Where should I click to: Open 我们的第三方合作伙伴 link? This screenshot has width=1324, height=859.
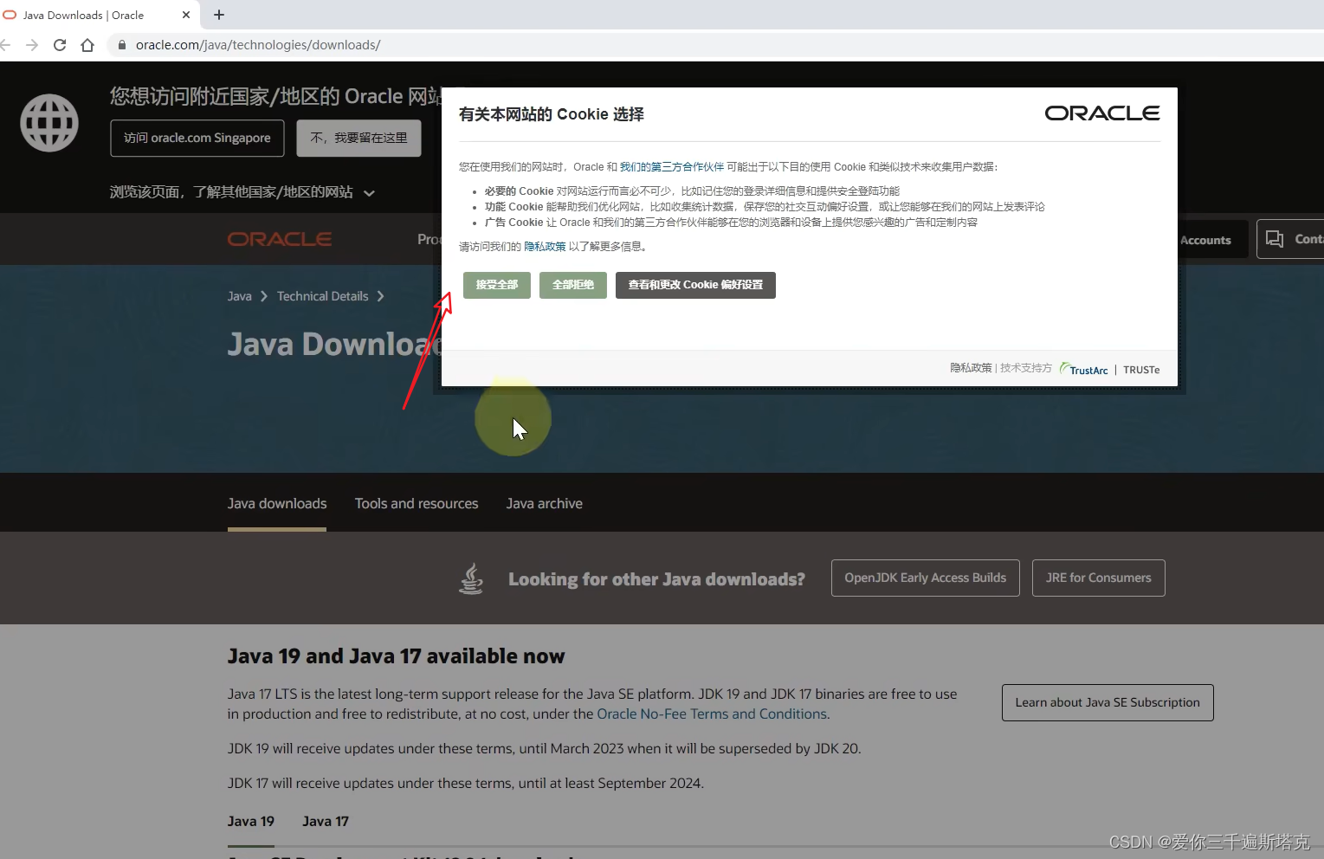point(672,167)
